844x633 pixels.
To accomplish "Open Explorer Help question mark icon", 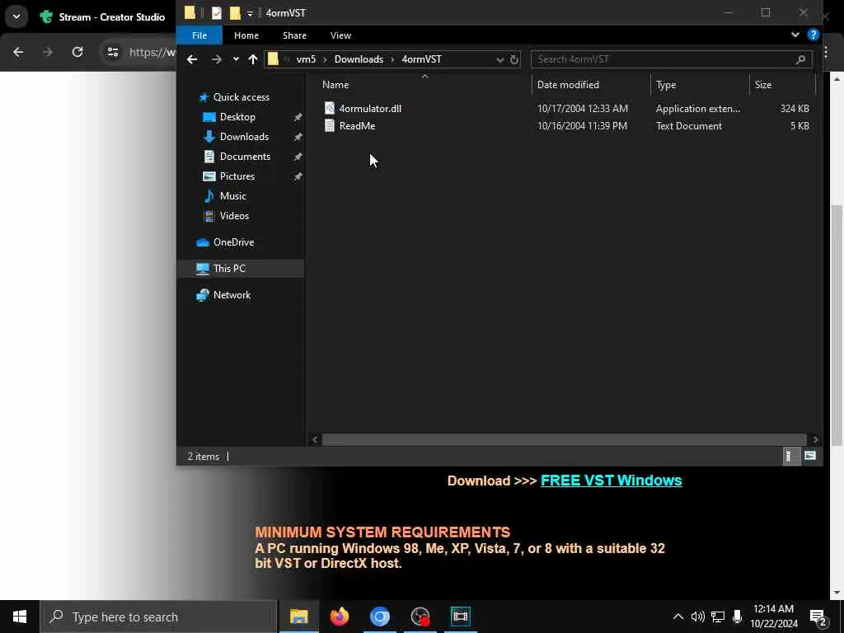I will click(x=813, y=35).
